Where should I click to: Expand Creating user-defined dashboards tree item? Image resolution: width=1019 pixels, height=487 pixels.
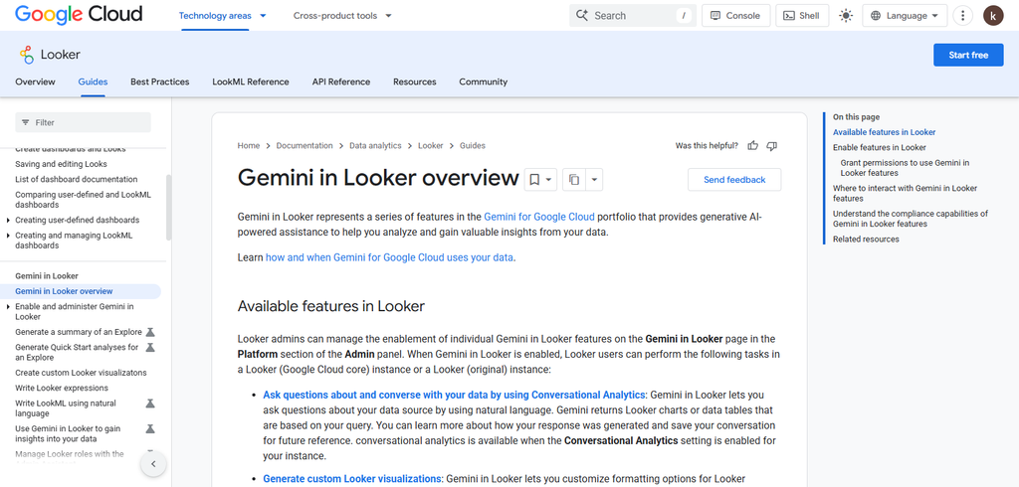click(8, 220)
